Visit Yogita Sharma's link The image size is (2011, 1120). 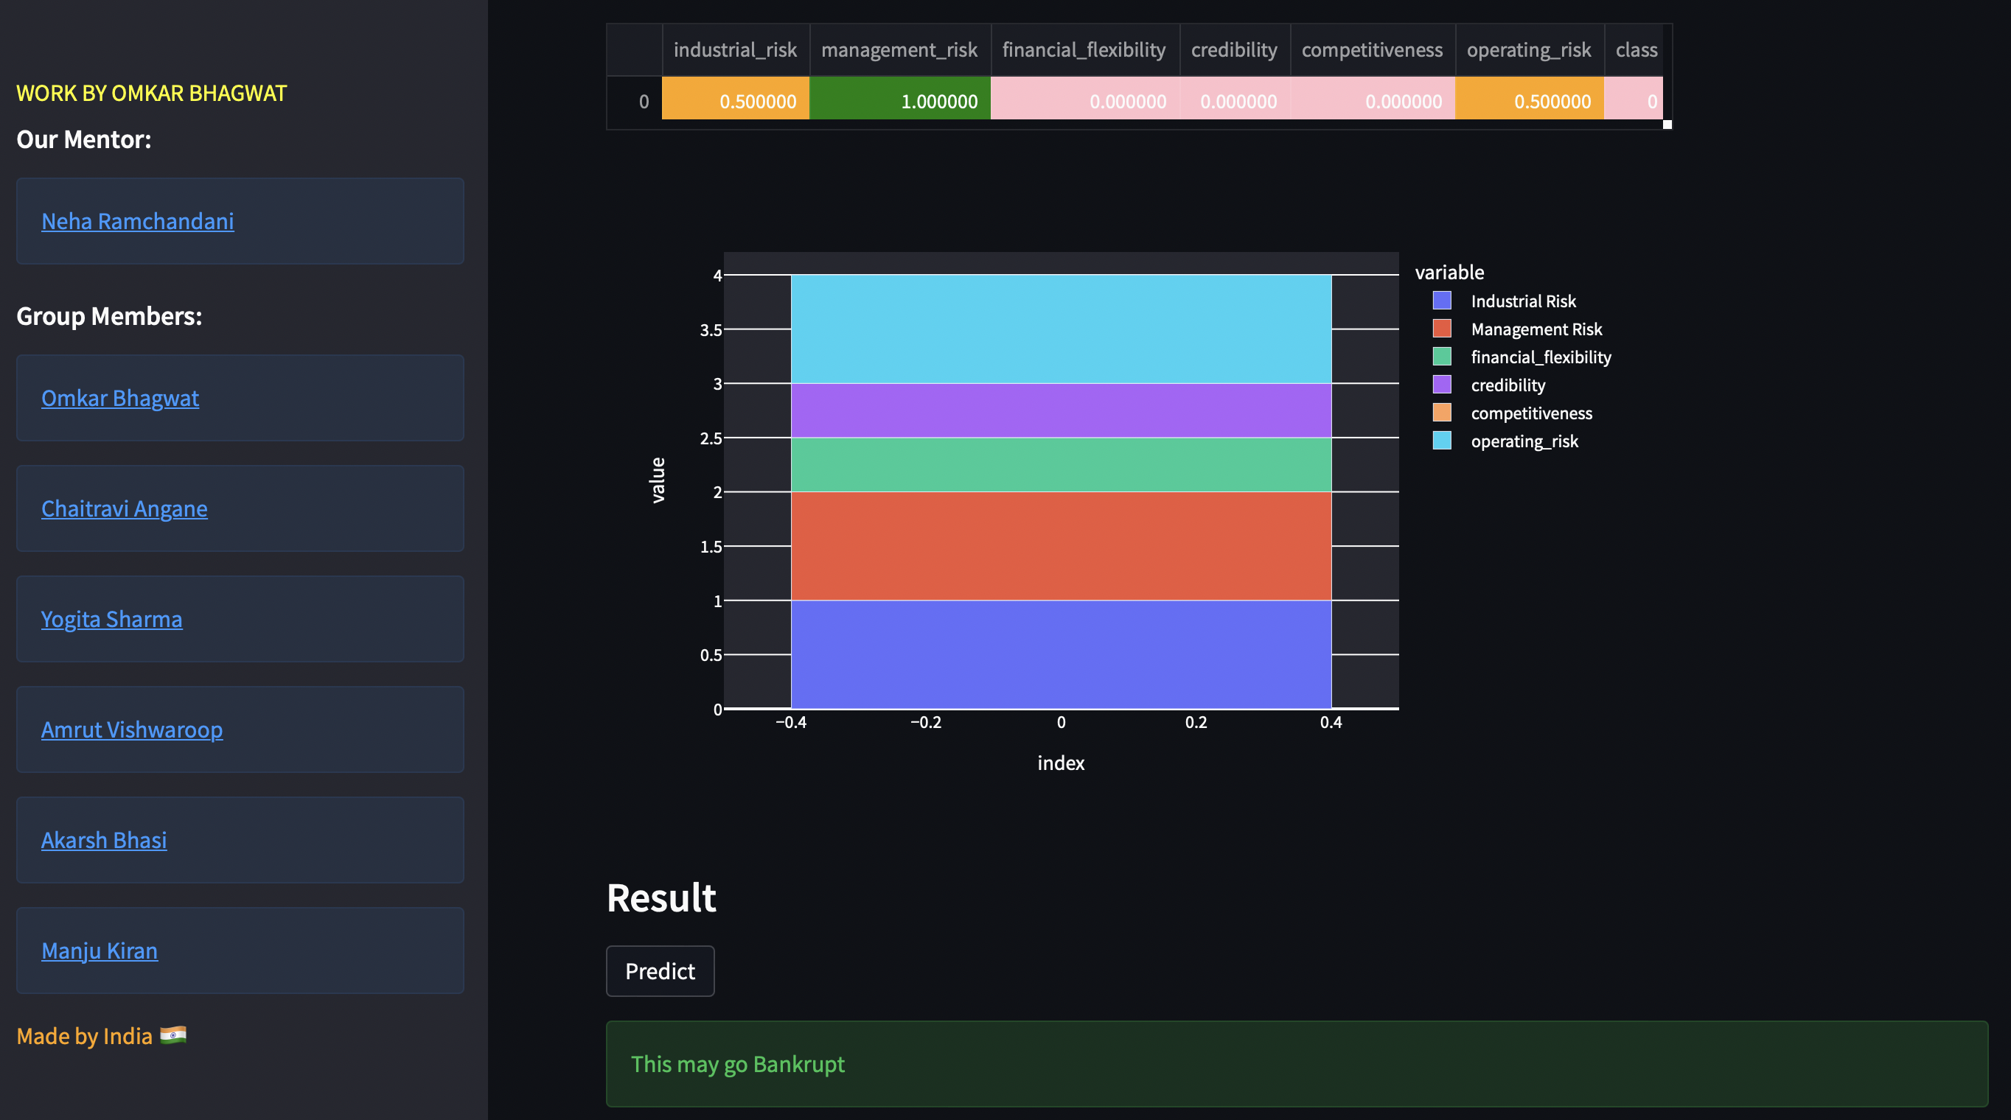click(x=111, y=619)
